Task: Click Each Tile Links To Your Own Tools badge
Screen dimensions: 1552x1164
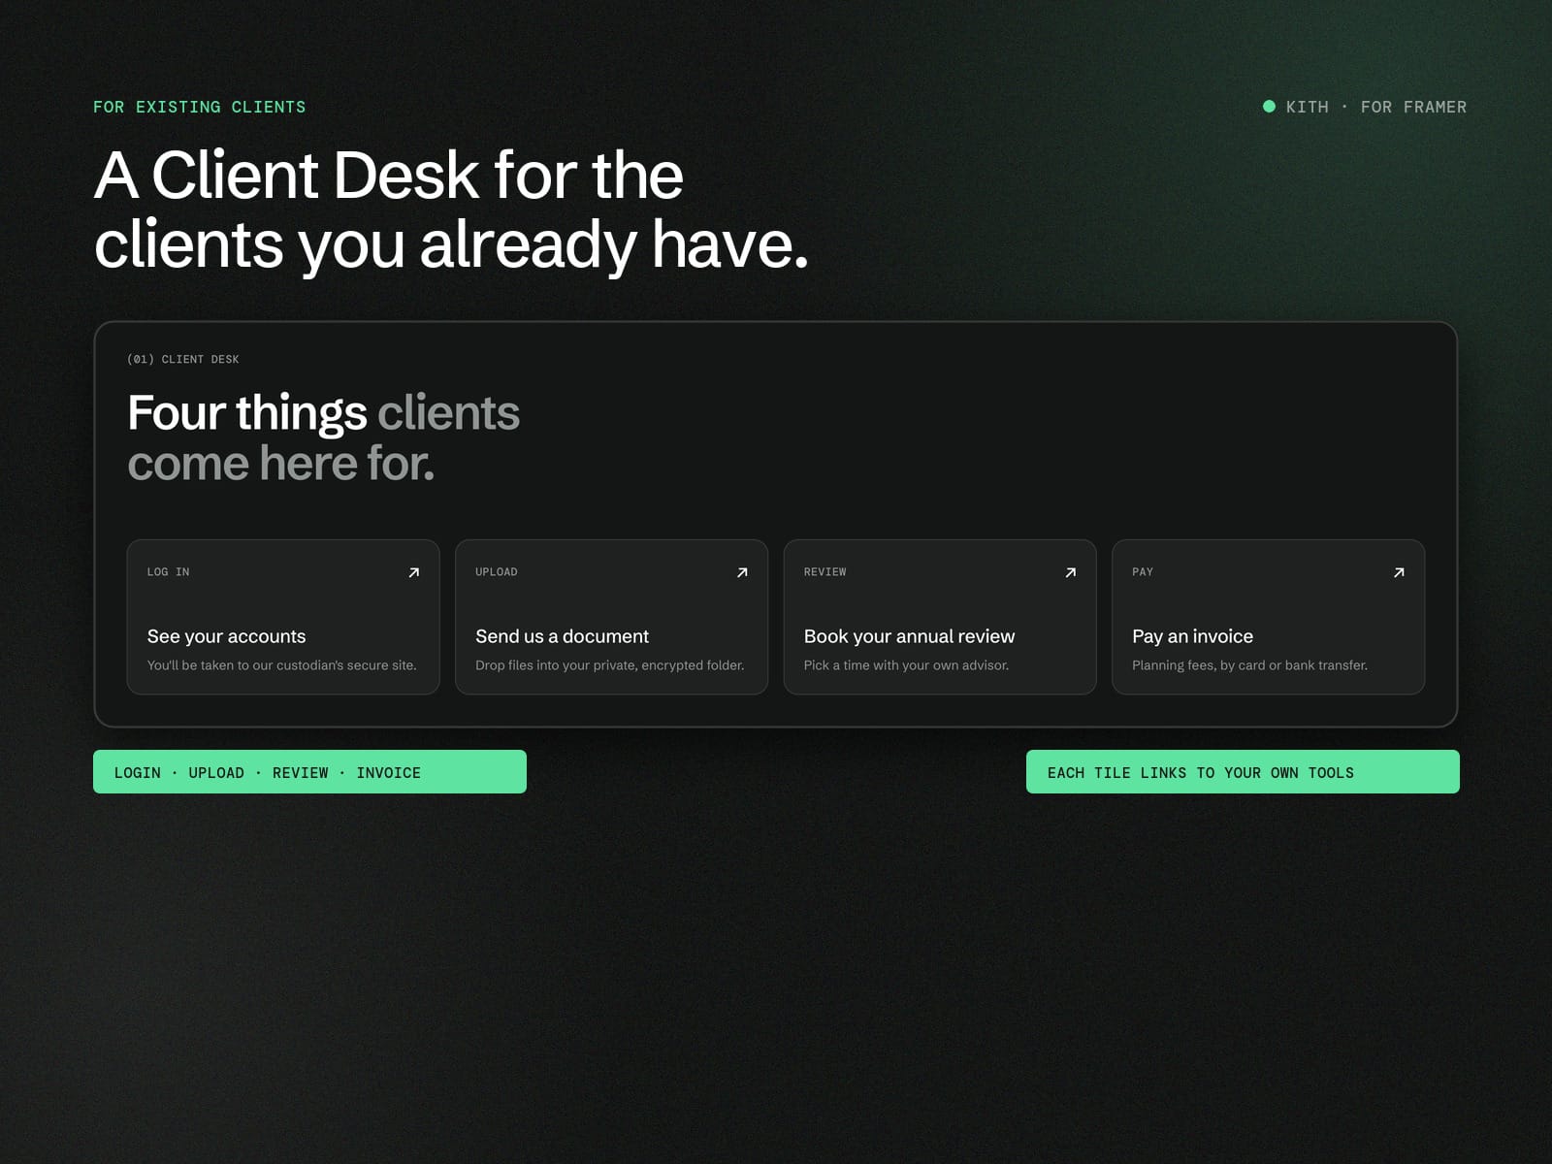Action: click(x=1243, y=772)
